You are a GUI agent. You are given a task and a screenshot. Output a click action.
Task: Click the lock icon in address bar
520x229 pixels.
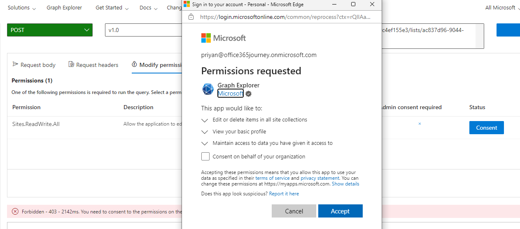tap(191, 17)
